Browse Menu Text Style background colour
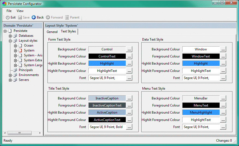Viewport: 239px width, 146px height. (223, 98)
